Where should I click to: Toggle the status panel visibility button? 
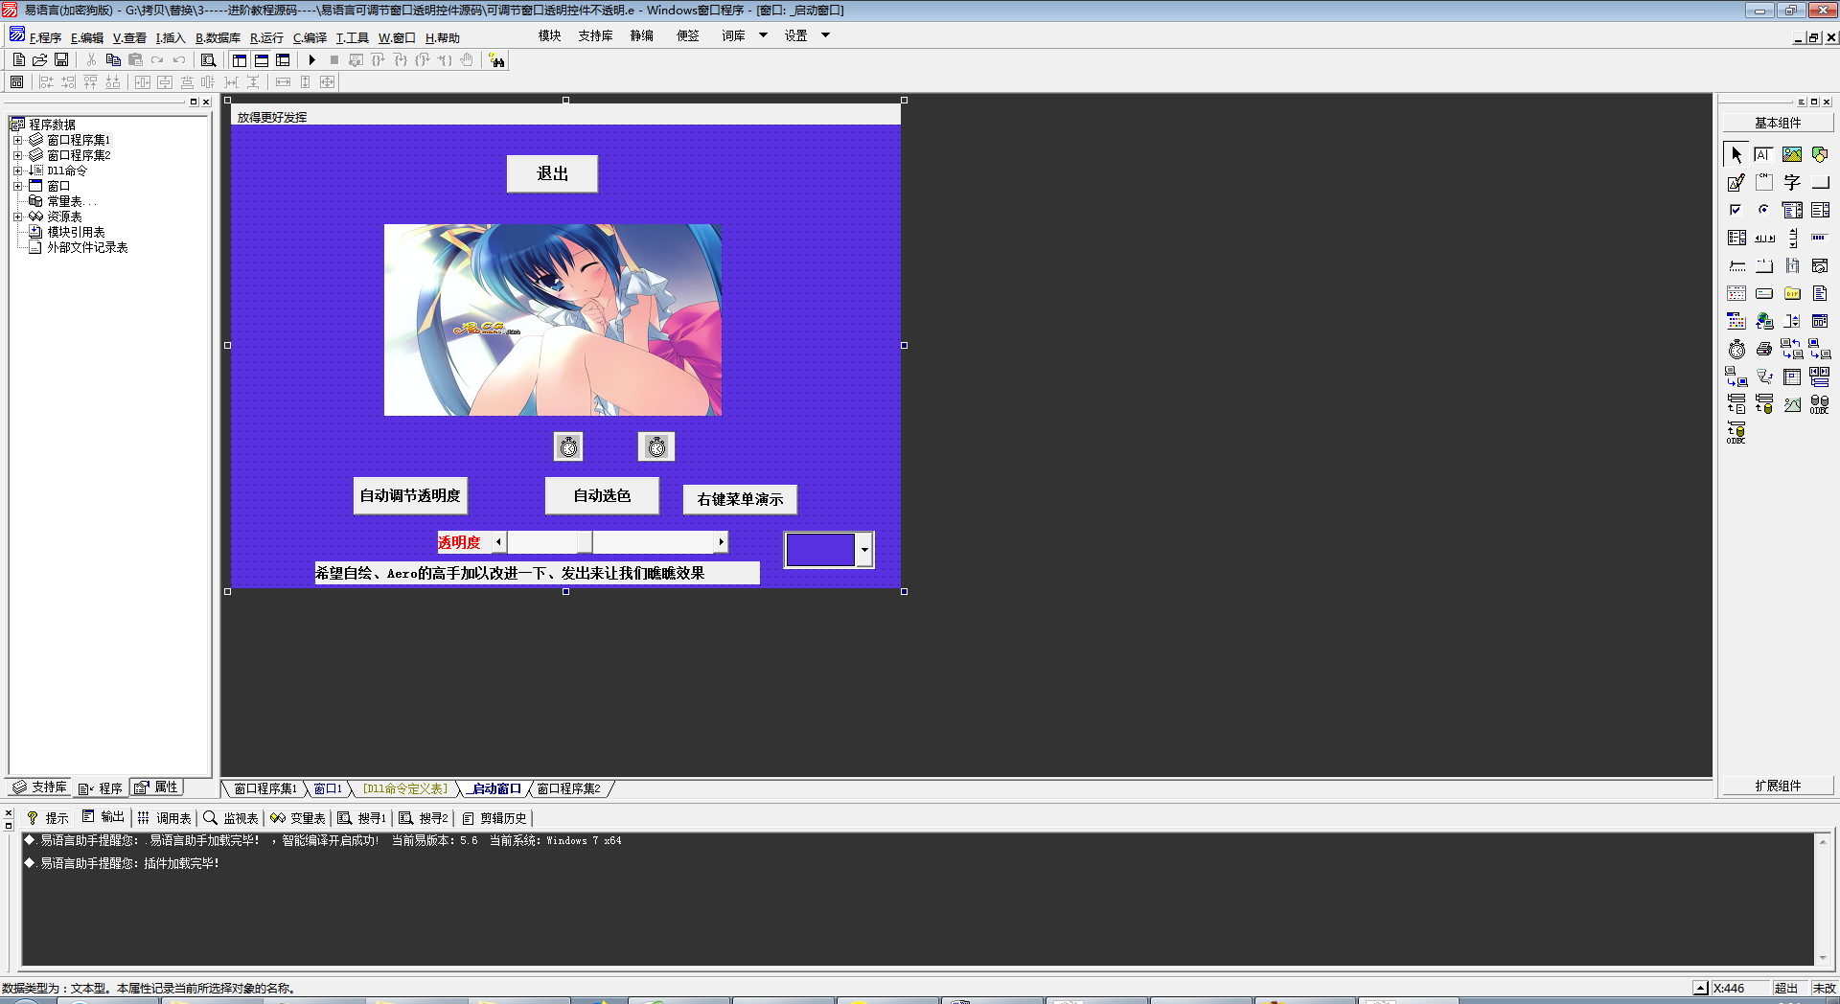pyautogui.click(x=262, y=59)
